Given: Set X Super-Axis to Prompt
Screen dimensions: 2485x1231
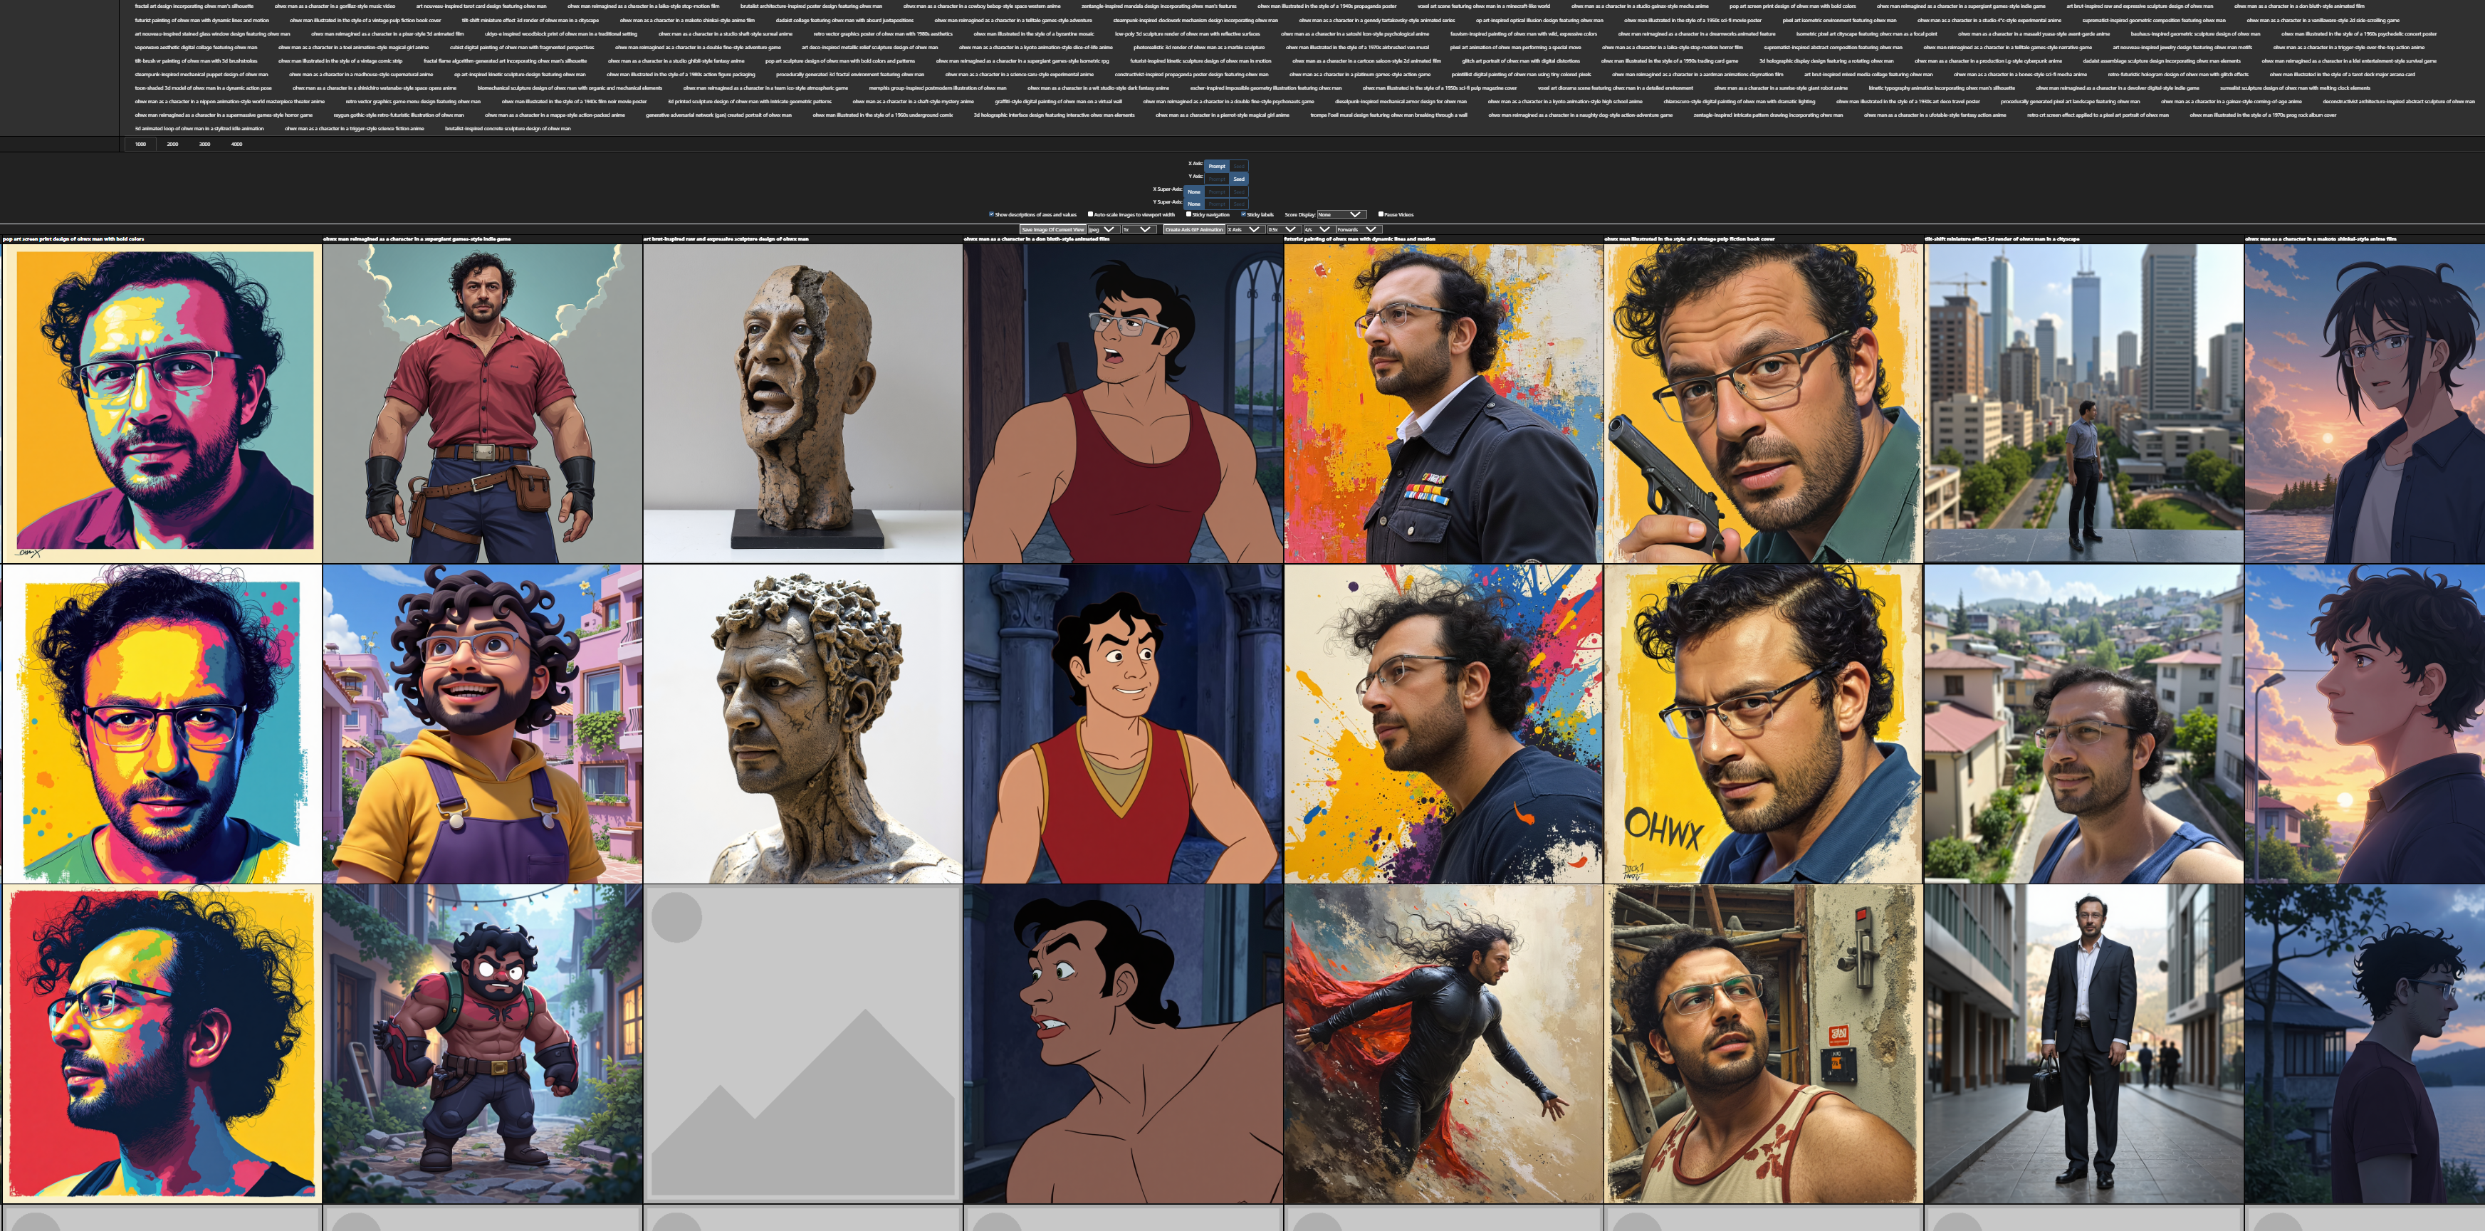Looking at the screenshot, I should (1216, 192).
